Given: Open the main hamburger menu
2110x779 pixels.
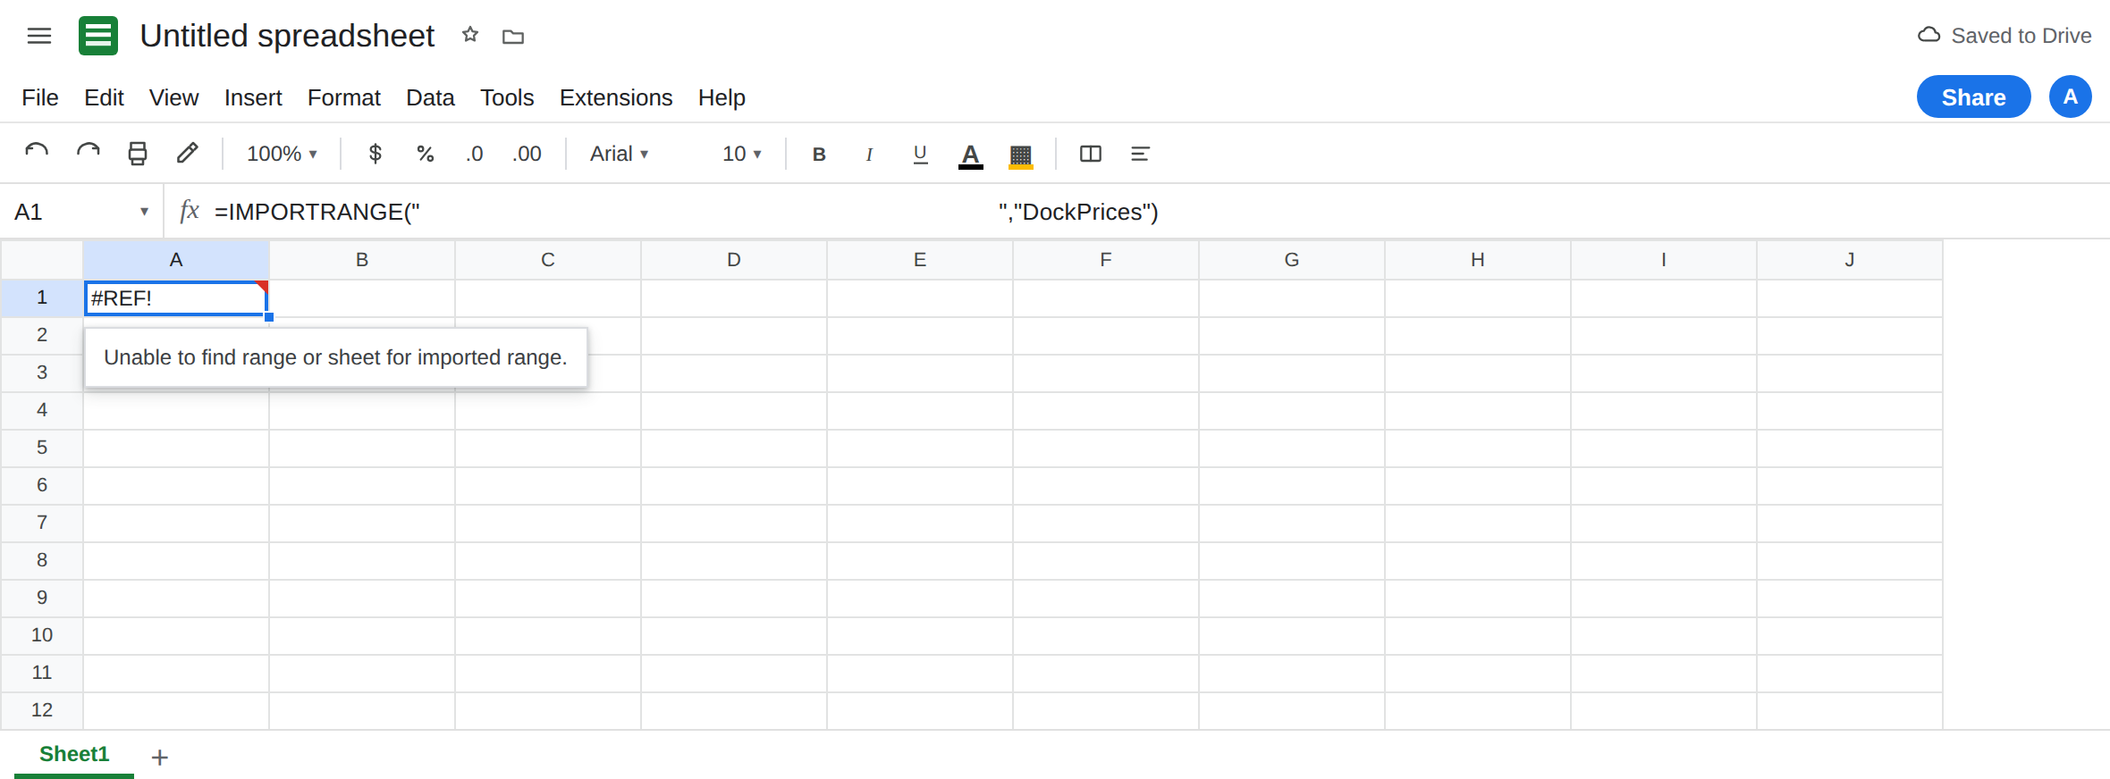Looking at the screenshot, I should [39, 36].
